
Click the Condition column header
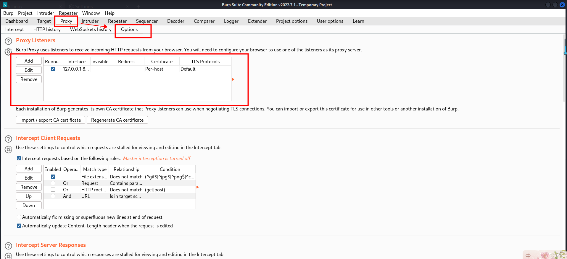pos(170,169)
